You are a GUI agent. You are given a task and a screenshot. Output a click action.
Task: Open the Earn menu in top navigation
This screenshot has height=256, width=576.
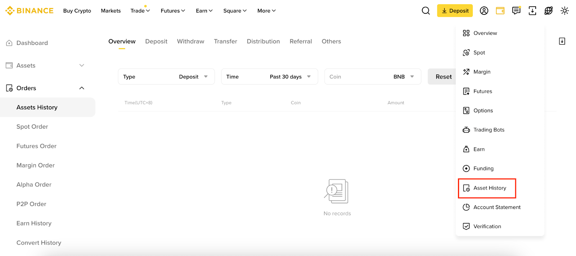tap(204, 11)
